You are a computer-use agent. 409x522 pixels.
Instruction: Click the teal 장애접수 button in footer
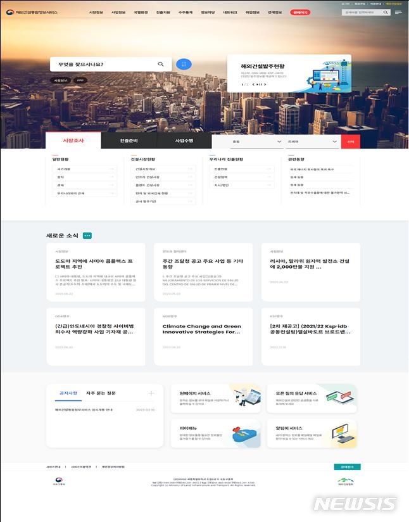(x=347, y=467)
